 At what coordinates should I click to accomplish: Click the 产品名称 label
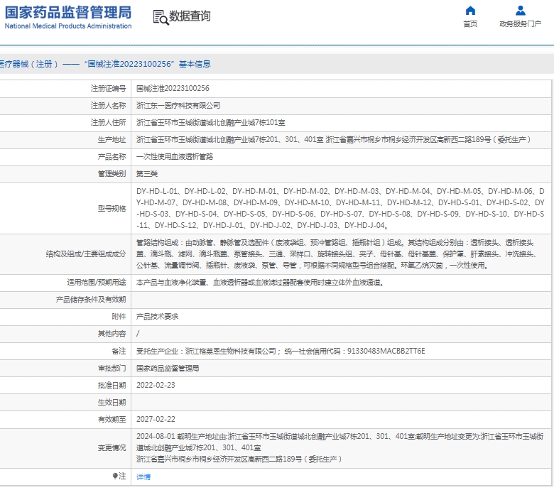(x=112, y=156)
